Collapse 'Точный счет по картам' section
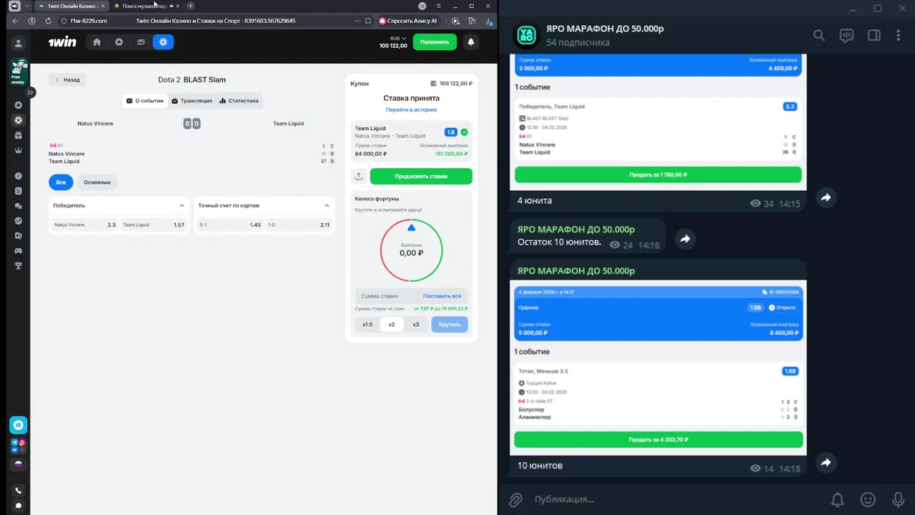Screen dimensions: 915x515 pyautogui.click(x=327, y=205)
